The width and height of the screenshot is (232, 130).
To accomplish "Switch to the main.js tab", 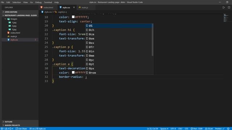I will (x=84, y=8).
